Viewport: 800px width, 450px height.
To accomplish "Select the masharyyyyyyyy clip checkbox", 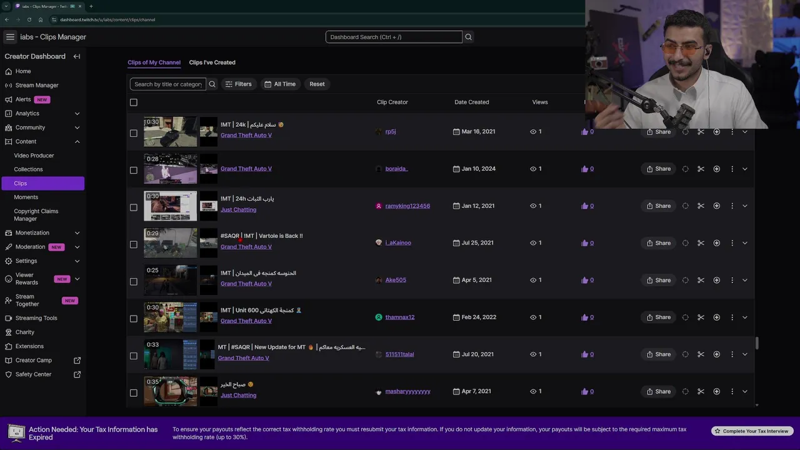I will tap(133, 392).
